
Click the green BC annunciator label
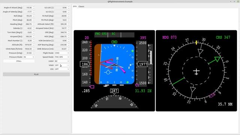[113, 34]
